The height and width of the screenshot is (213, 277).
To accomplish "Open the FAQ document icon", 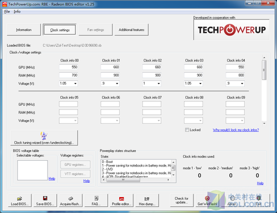I will [x=96, y=198].
